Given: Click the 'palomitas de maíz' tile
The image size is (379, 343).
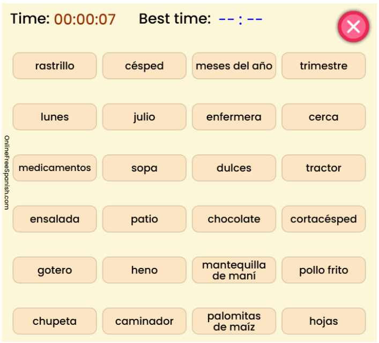Looking at the screenshot, I should point(234,321).
